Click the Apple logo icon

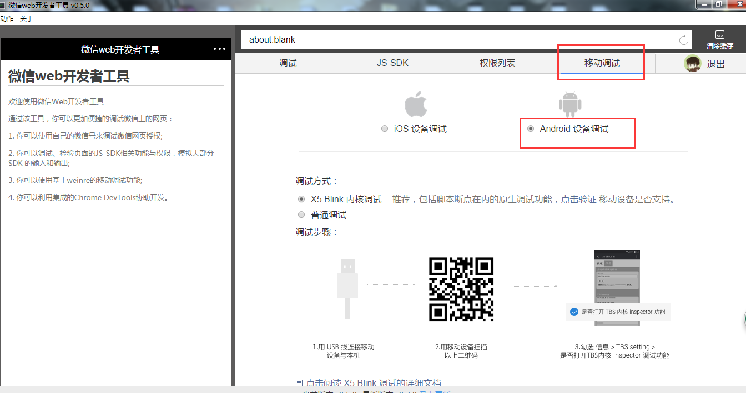[415, 104]
